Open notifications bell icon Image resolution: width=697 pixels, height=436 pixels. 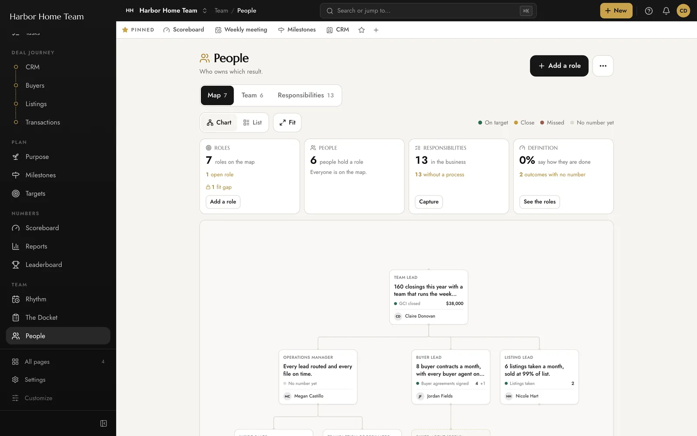(666, 11)
